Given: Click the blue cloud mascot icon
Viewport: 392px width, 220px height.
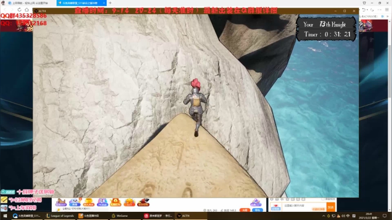Looking at the screenshot, I should coord(75,202).
